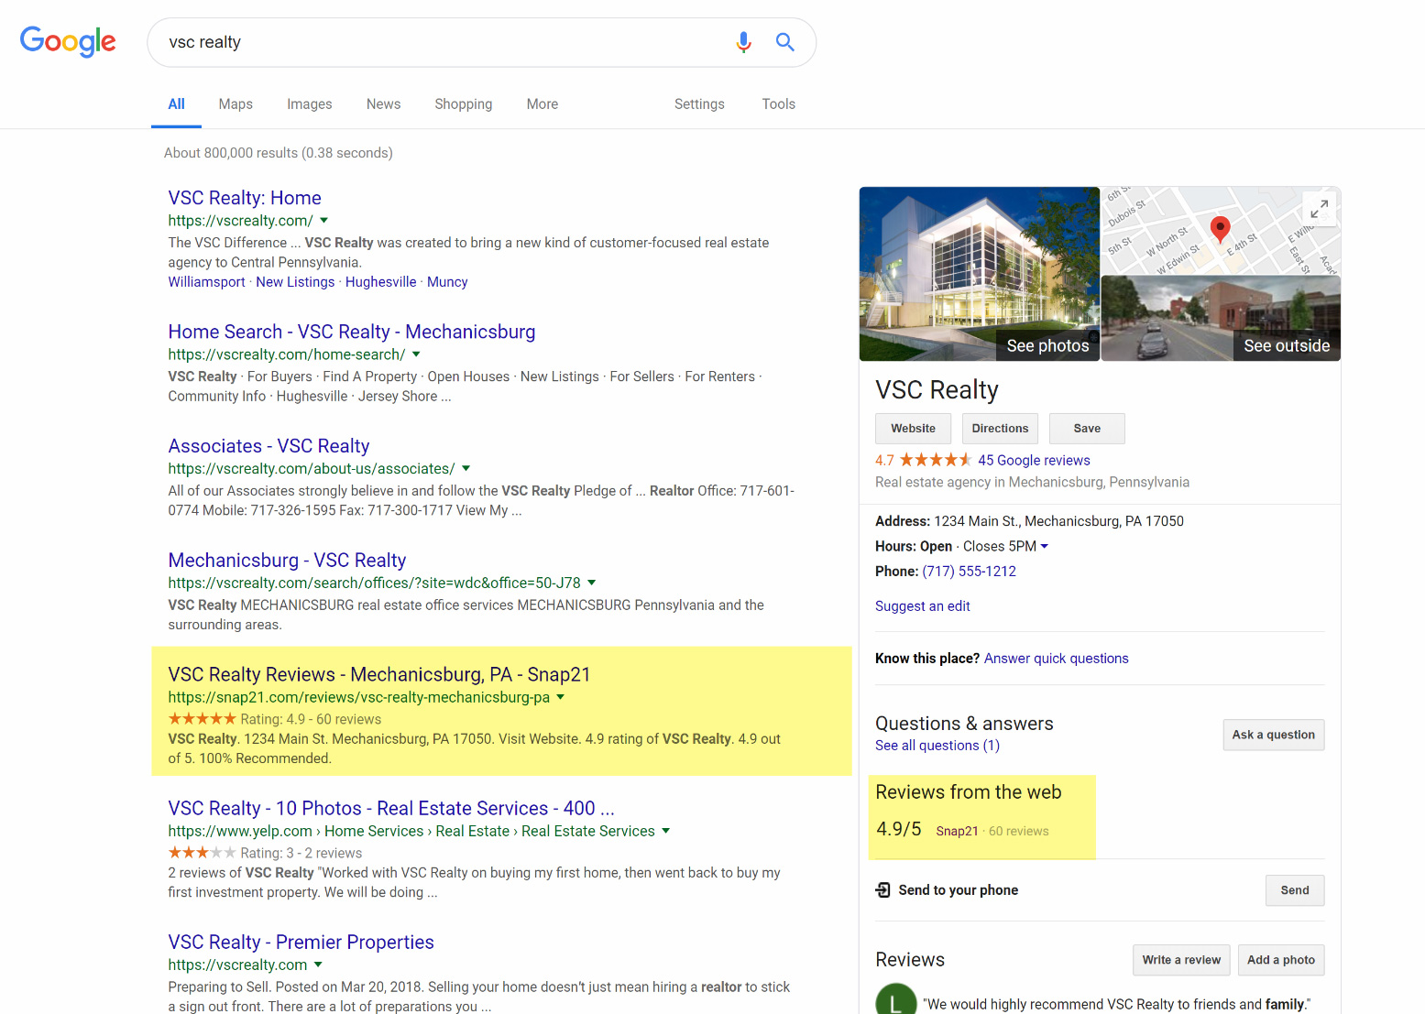1425x1014 pixels.
Task: Open VSC Realty - Premier Properties result
Action: [x=301, y=943]
